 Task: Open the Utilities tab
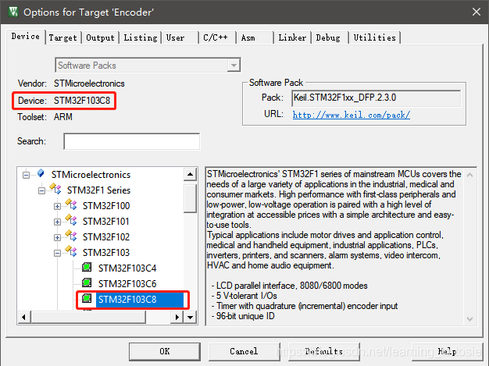(374, 37)
